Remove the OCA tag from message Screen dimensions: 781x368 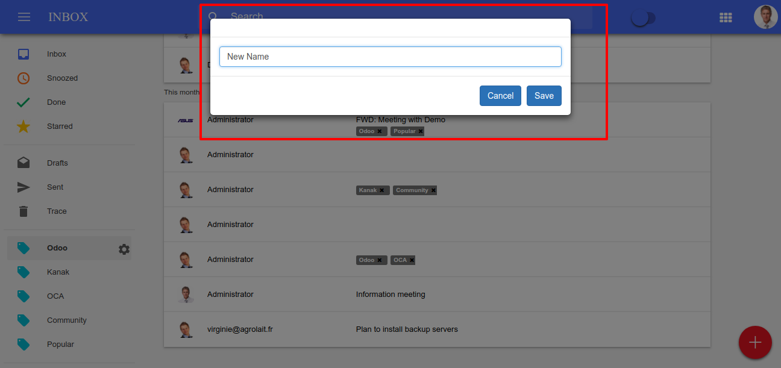(x=412, y=260)
